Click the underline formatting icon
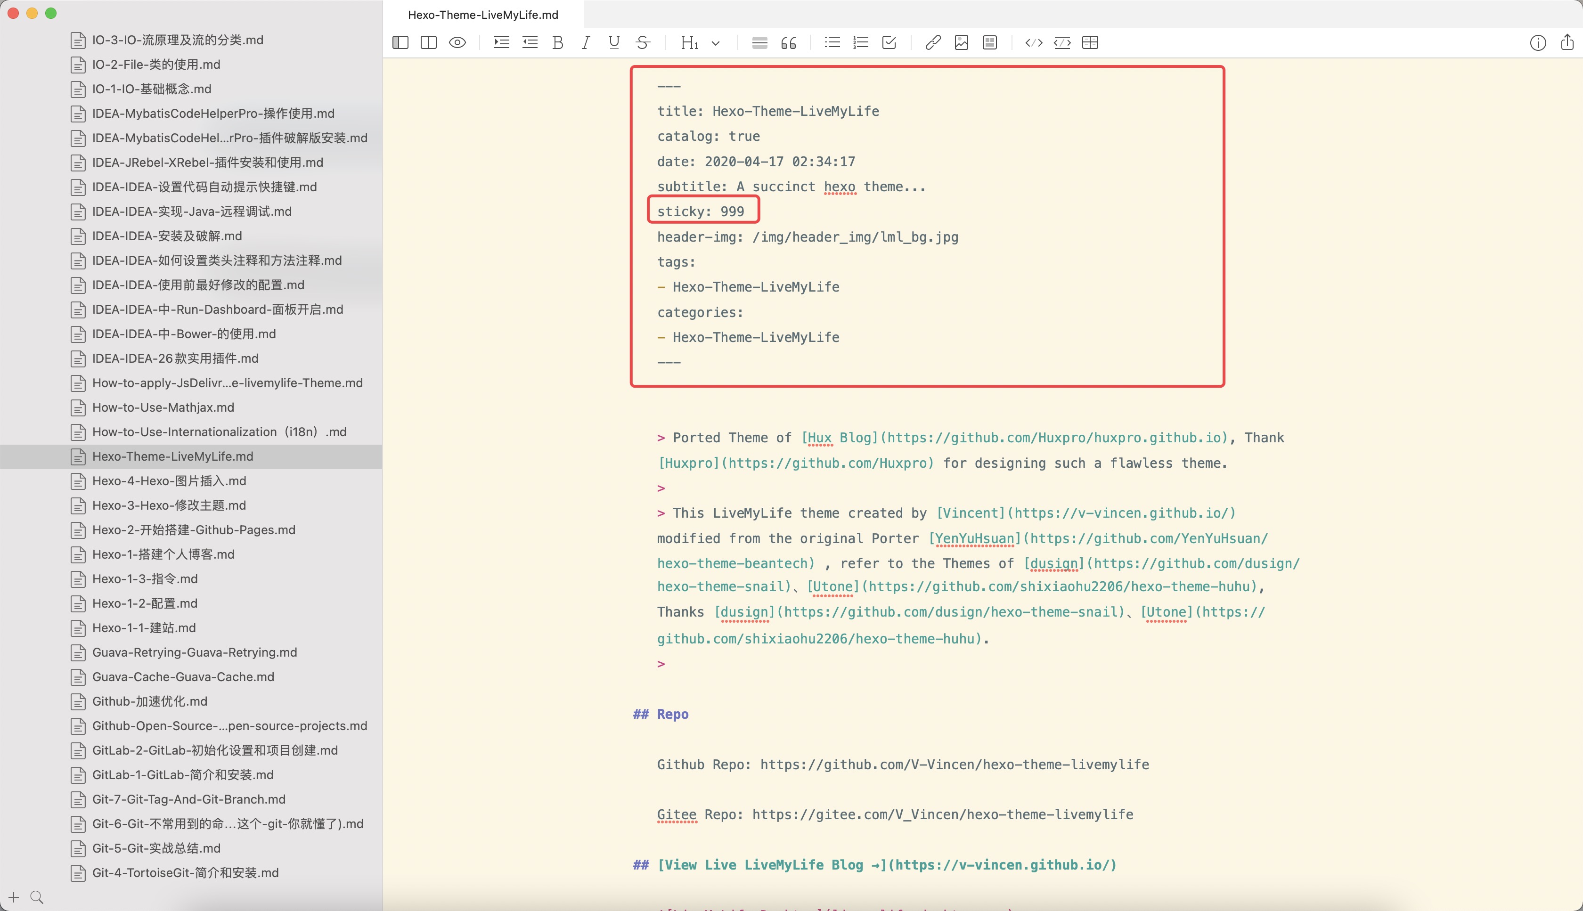The width and height of the screenshot is (1583, 911). click(x=614, y=42)
